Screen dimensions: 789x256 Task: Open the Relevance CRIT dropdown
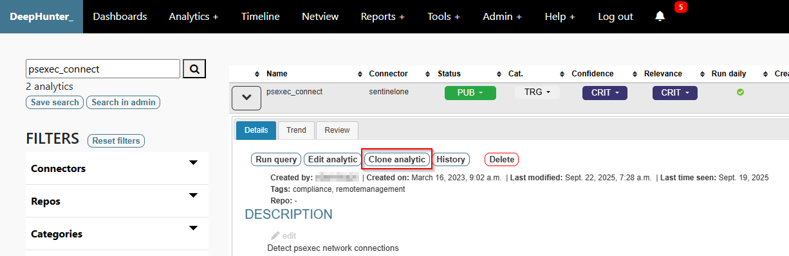coord(675,92)
